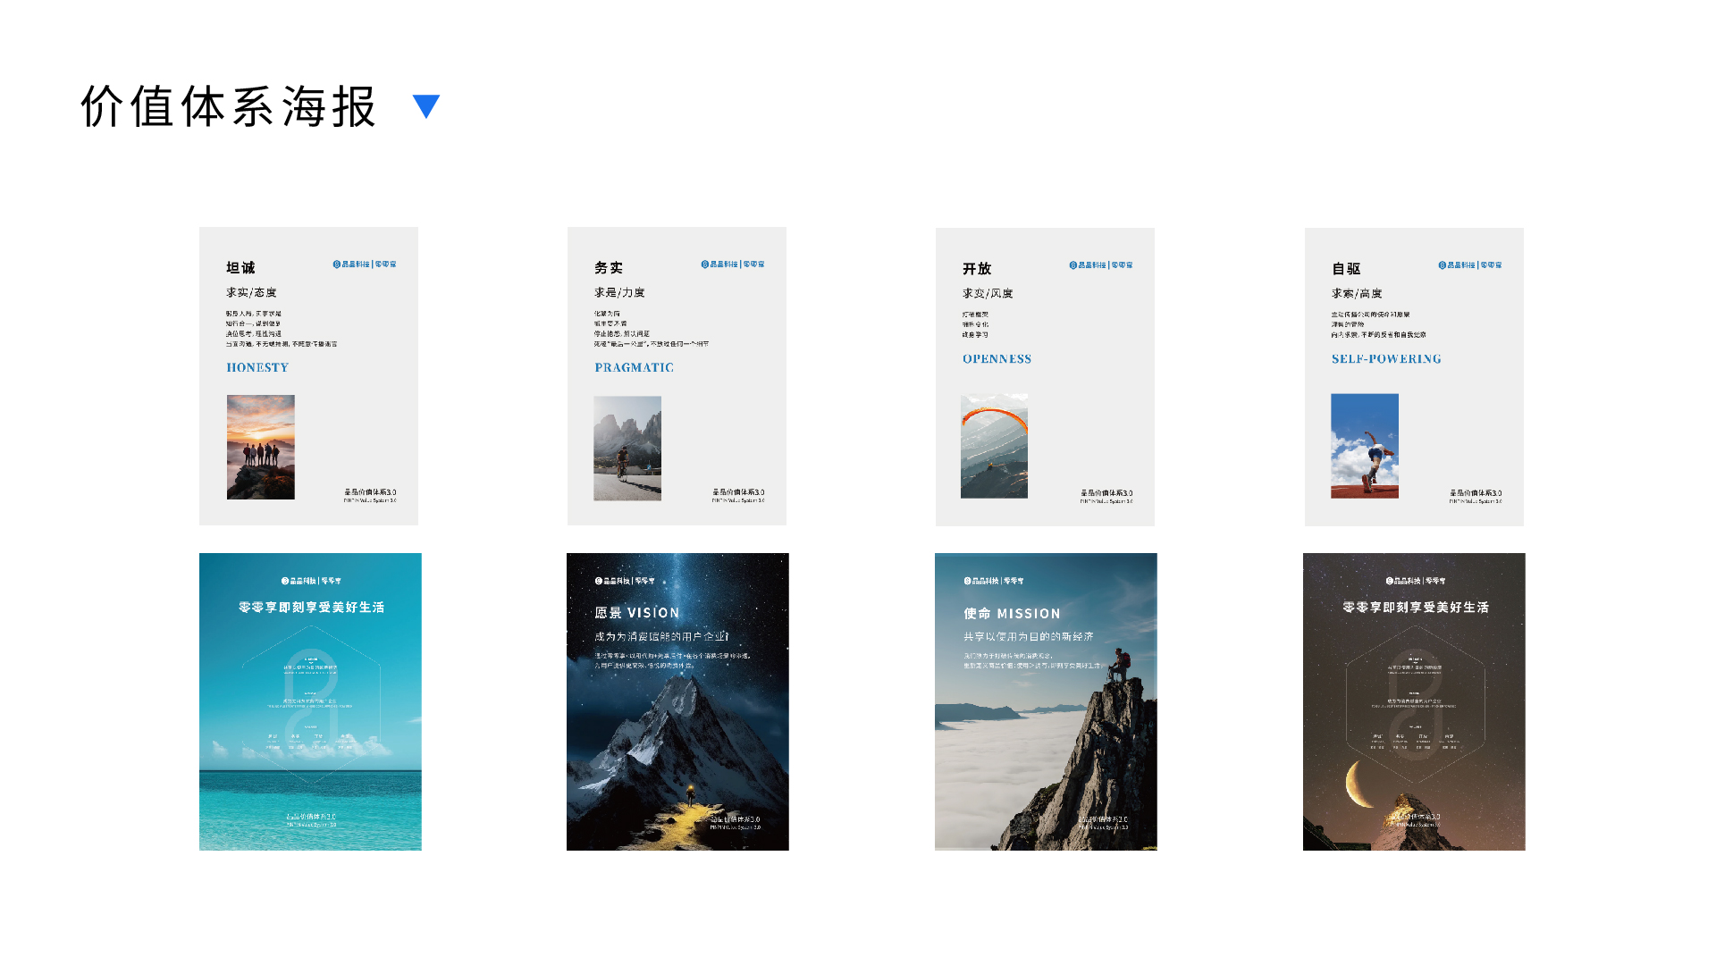Select the 愿景 VISION night mountain poster
This screenshot has height=965, width=1716.
[x=677, y=701]
